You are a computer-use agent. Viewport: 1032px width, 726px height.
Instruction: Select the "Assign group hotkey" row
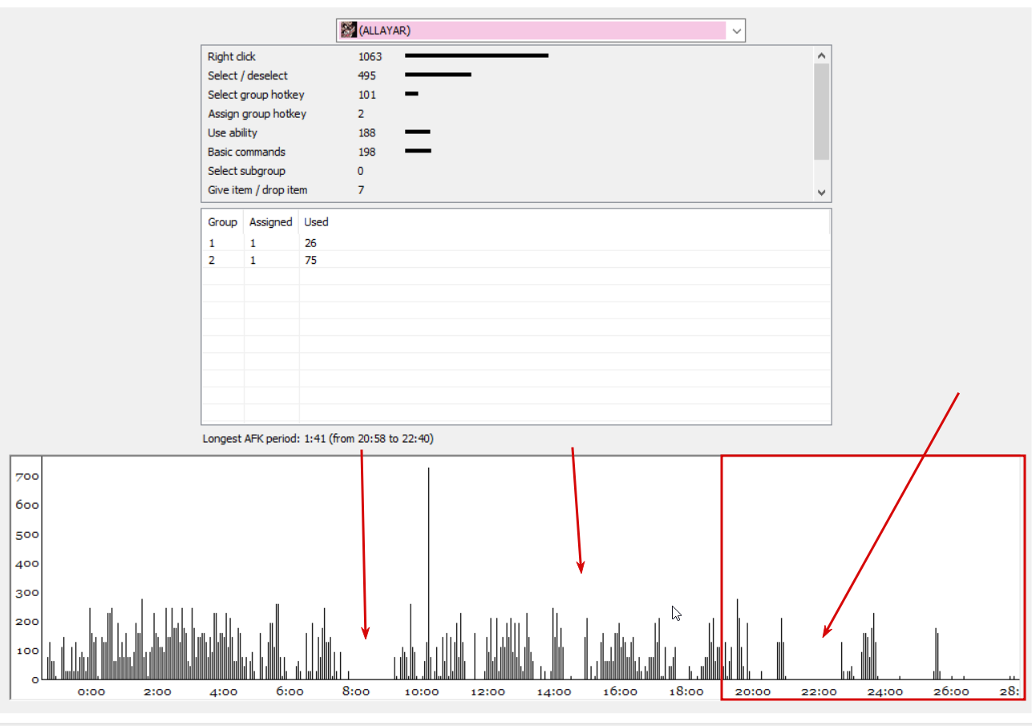pyautogui.click(x=507, y=114)
